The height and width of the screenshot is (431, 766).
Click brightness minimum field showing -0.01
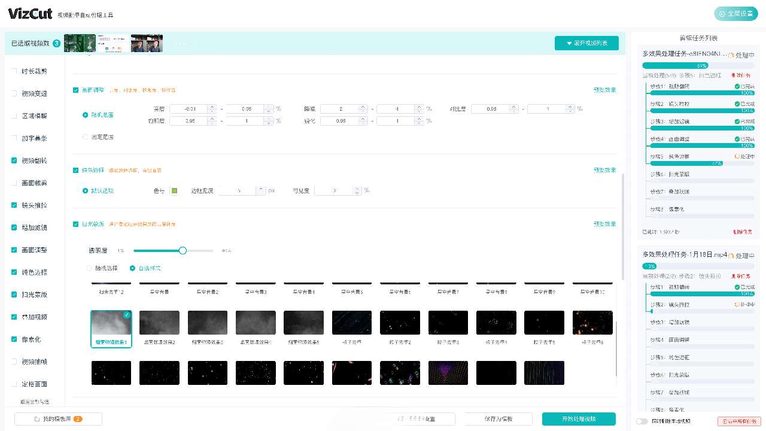pyautogui.click(x=189, y=109)
